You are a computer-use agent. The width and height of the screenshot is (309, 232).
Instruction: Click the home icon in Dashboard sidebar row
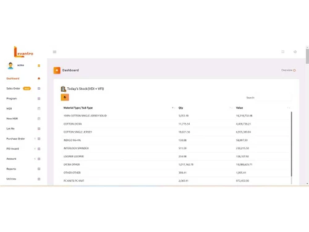click(x=39, y=79)
